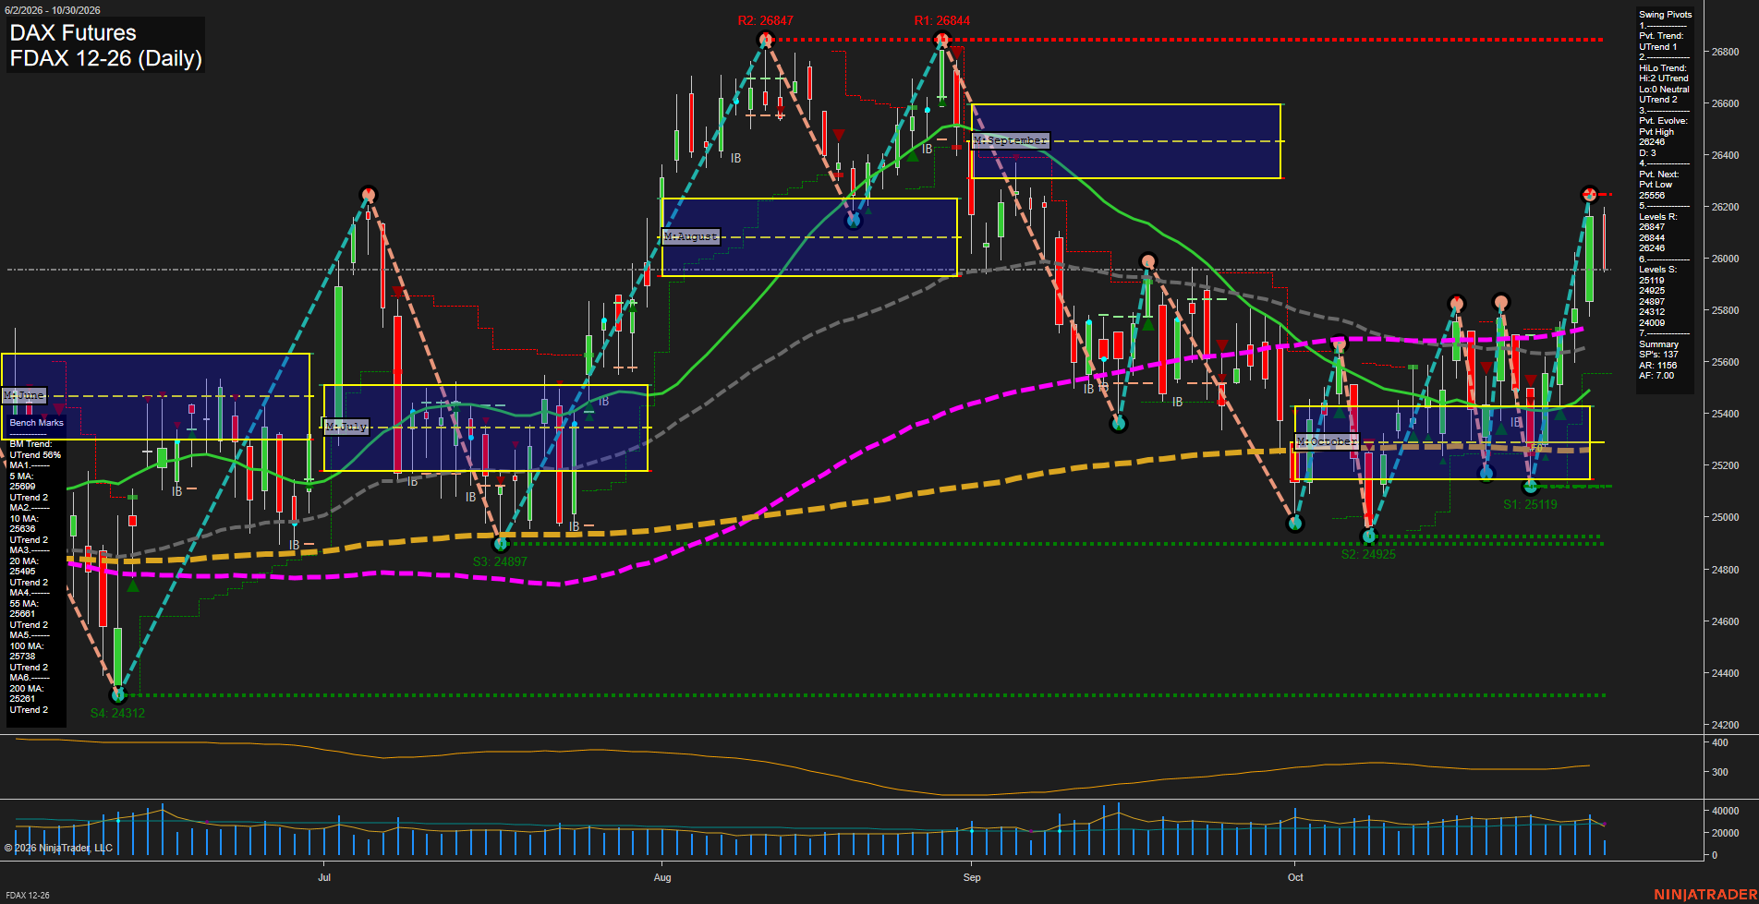The image size is (1759, 904).
Task: Click the R2: 26847 resistance label
Action: pyautogui.click(x=765, y=20)
